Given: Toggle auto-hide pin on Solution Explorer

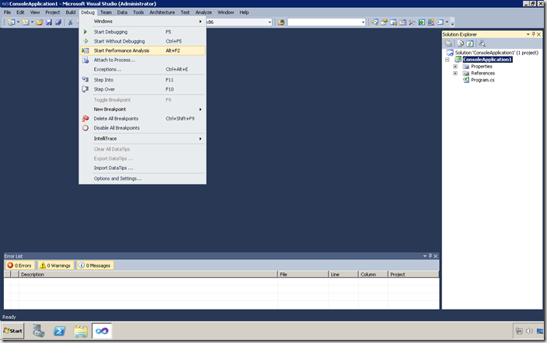Looking at the screenshot, I should point(533,34).
